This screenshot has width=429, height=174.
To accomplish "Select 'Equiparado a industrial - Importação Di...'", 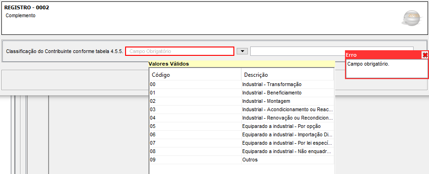I will point(288,135).
